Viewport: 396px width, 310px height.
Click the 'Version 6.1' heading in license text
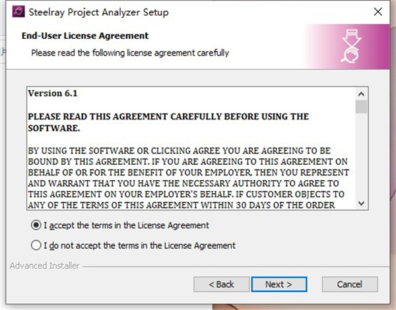click(53, 94)
